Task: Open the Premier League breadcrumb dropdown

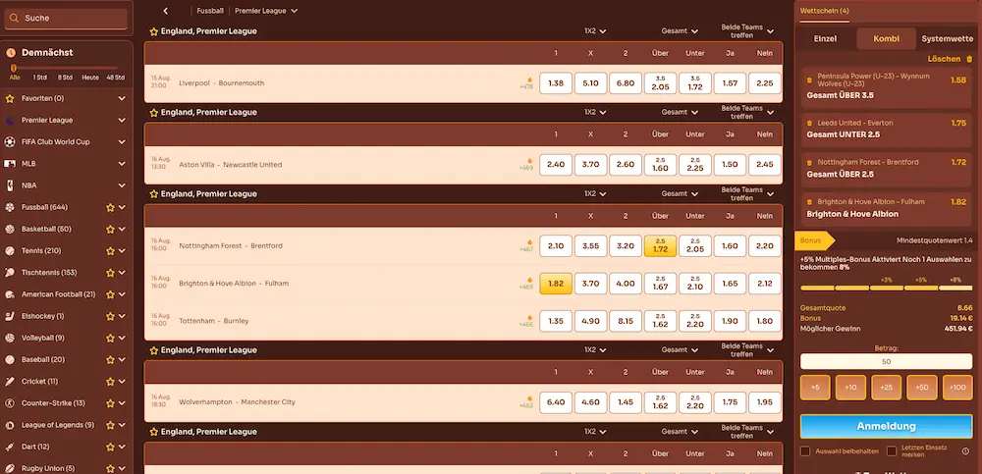Action: [x=266, y=11]
